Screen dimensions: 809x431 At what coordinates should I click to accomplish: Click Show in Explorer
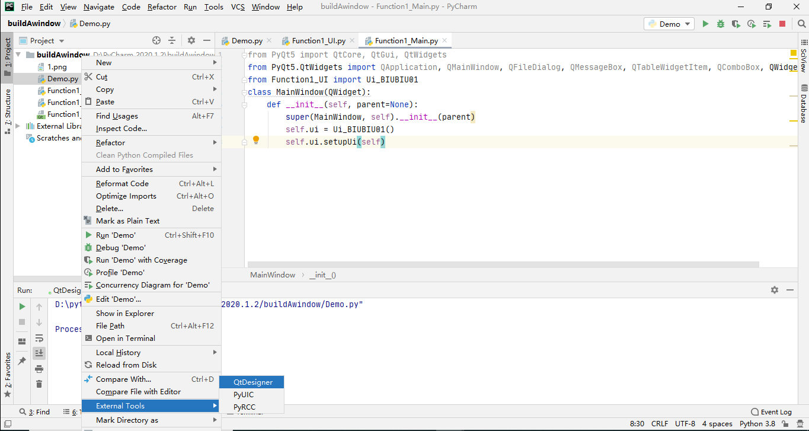coord(151,313)
